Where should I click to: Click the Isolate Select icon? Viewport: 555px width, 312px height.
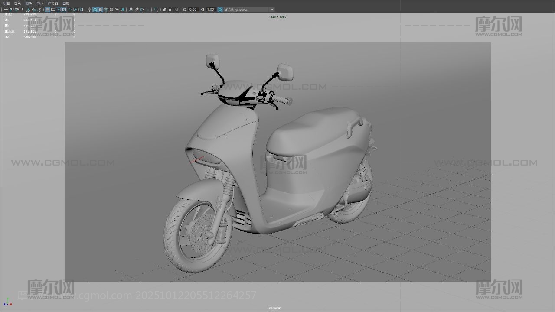tap(157, 10)
